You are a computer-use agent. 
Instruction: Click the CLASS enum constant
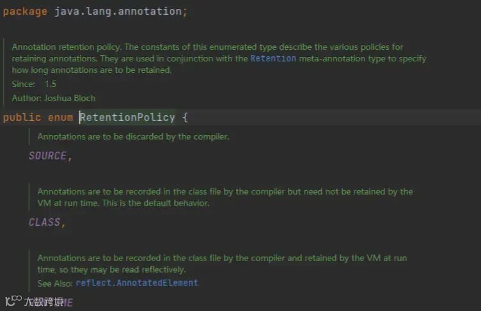(x=45, y=222)
